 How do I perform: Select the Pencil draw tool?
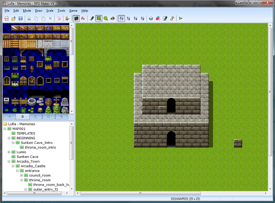[x=92, y=18]
